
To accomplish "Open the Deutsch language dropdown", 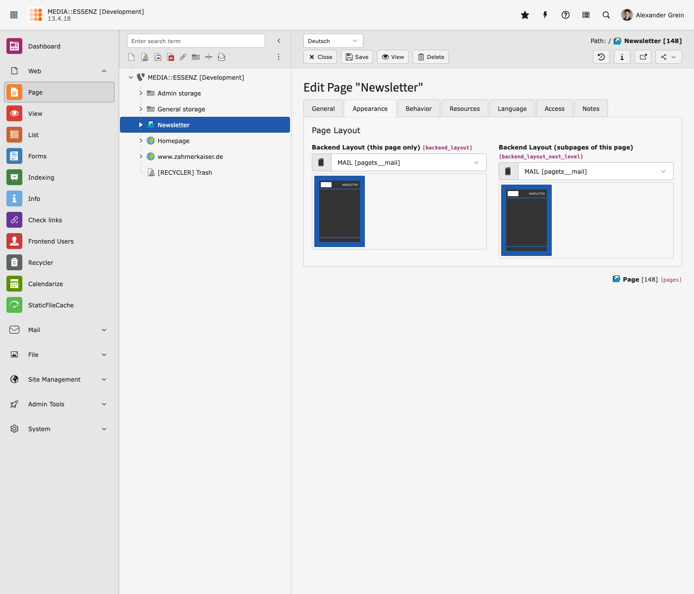I will 333,41.
